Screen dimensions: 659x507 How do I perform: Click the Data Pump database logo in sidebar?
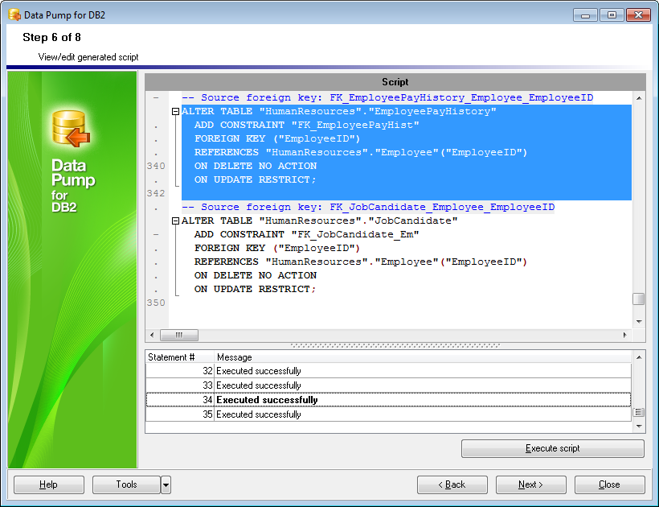71,128
